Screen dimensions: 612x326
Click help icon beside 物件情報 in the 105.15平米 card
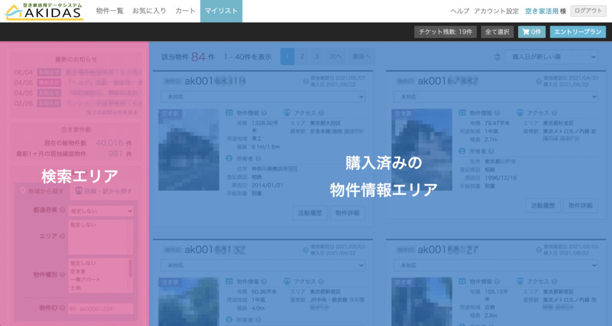point(497,282)
